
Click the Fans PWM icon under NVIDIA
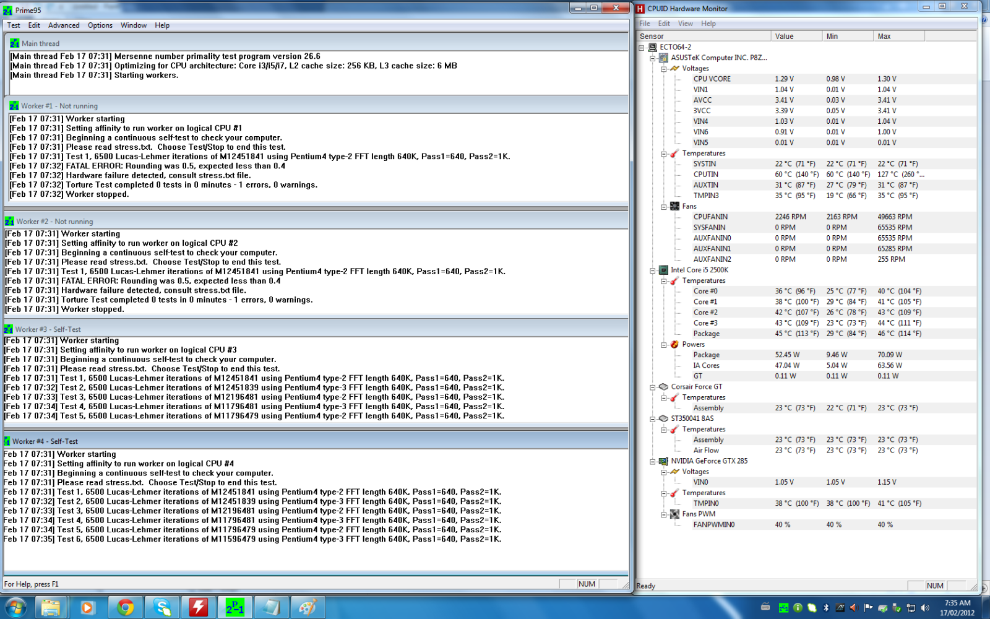click(x=674, y=514)
